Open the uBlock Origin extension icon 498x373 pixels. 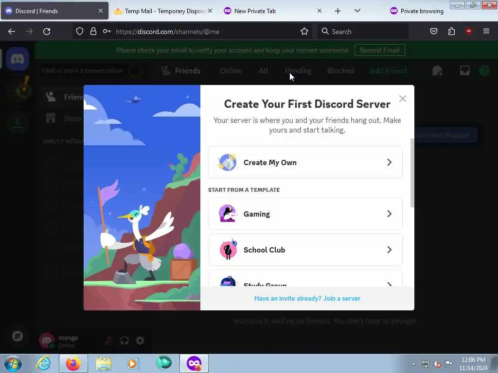[x=469, y=31]
